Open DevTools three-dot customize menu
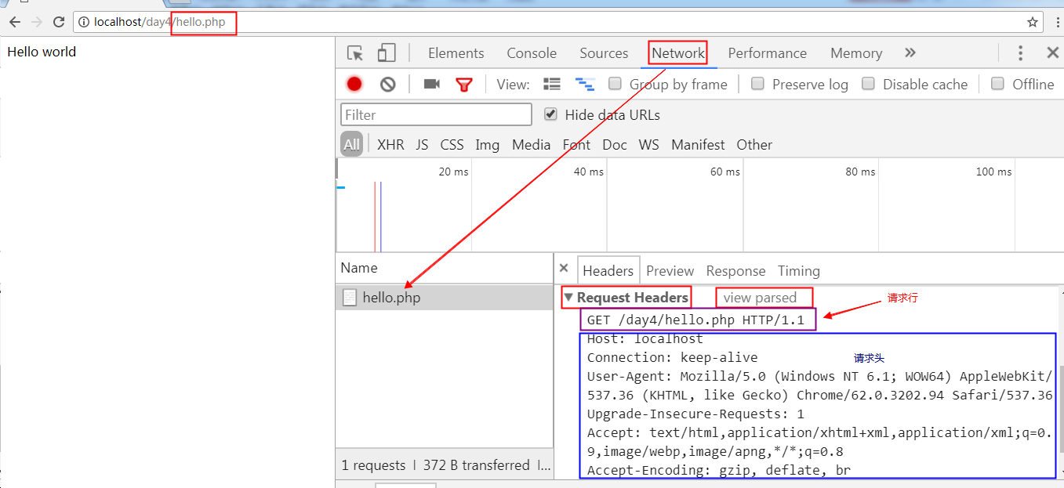Screen dimensions: 1064x488 (1020, 53)
